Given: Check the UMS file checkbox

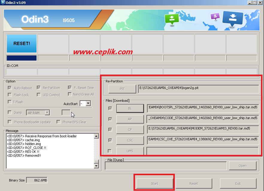Looking at the screenshot, I should point(110,151).
